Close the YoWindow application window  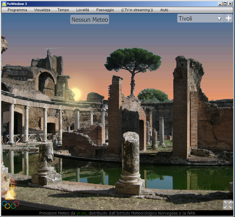(x=230, y=4)
